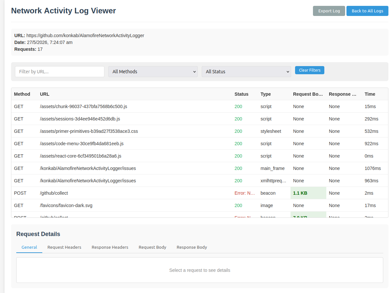Viewport: 392px width, 293px height.
Task: Open the All Methods dropdown
Action: pos(153,72)
